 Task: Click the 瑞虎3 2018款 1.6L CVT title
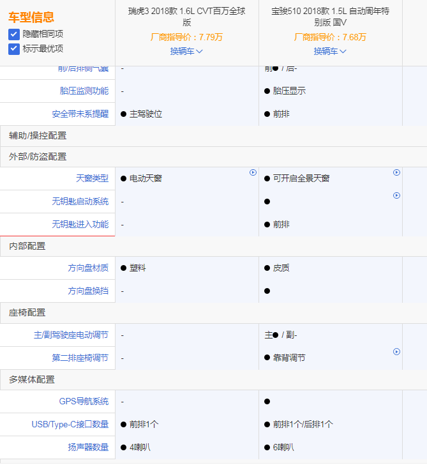[x=186, y=17]
